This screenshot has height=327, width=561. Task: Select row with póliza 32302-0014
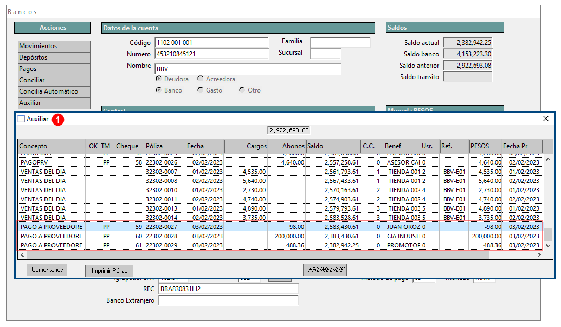click(281, 218)
